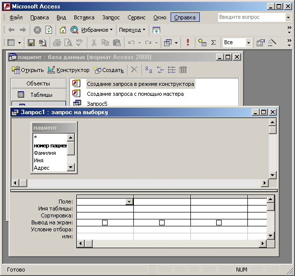
Task: Open the Окно menu
Action: point(160,17)
